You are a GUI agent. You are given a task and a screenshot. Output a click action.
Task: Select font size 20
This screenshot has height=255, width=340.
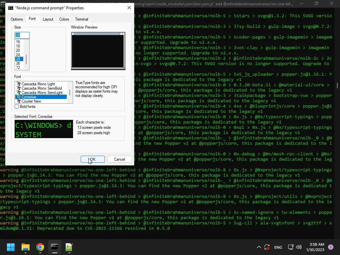(x=18, y=50)
